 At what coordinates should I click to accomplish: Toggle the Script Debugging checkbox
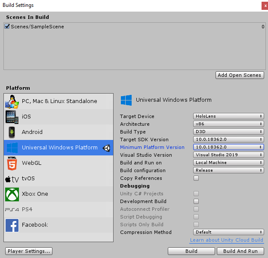[196, 217]
